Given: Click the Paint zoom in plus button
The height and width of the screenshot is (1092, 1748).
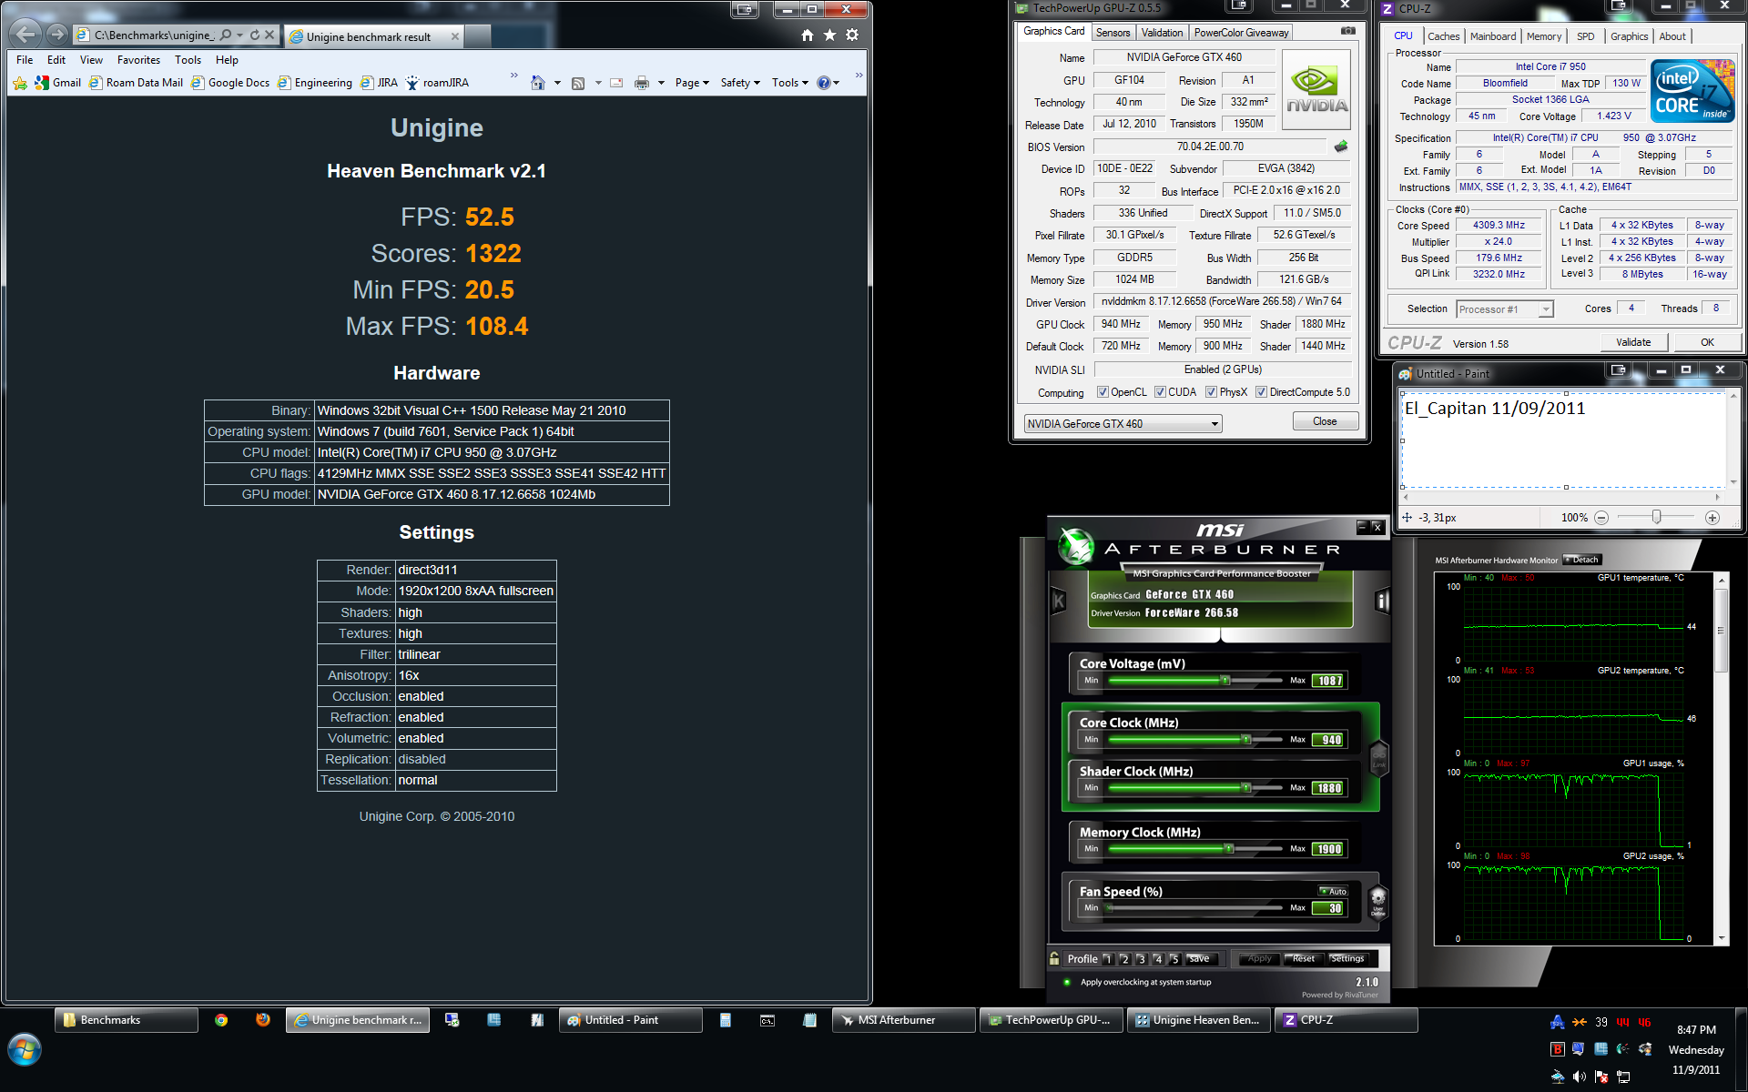Looking at the screenshot, I should click(x=1712, y=518).
